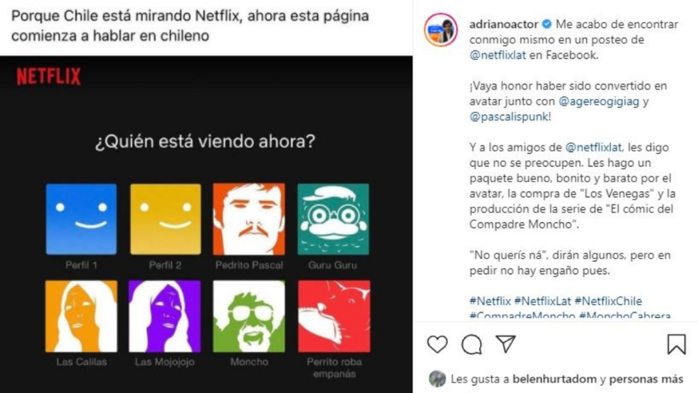Open comments with the speech bubble icon

(x=472, y=345)
